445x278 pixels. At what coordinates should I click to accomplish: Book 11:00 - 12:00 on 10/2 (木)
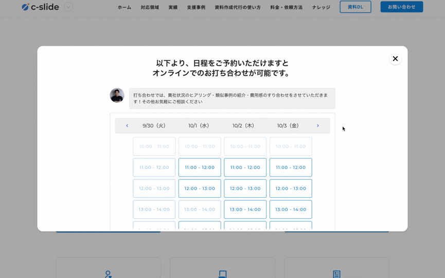[245, 167]
